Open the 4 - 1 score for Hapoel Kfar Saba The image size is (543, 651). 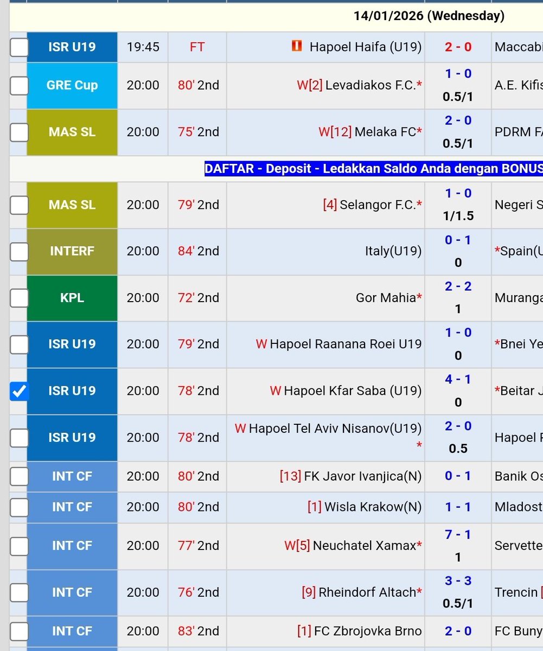[x=458, y=379]
